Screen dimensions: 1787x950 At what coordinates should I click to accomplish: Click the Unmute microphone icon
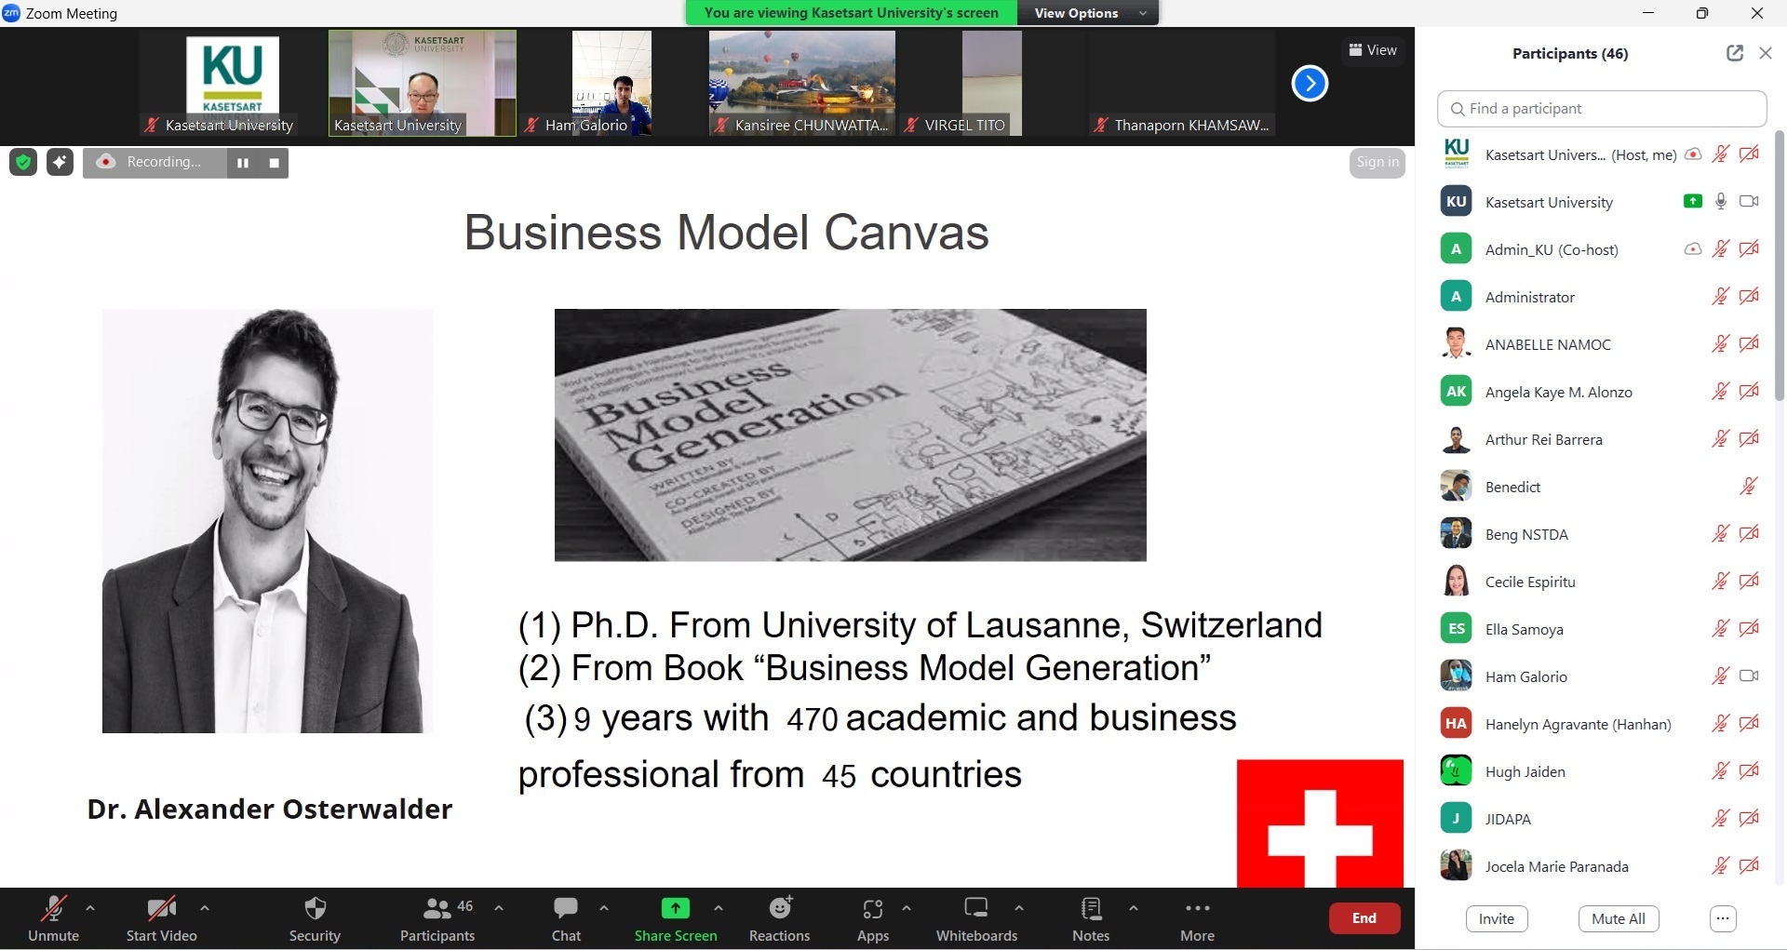tap(53, 910)
